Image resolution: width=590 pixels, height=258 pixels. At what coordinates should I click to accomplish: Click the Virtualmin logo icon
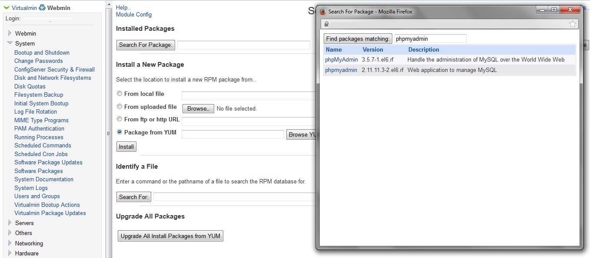coord(7,8)
